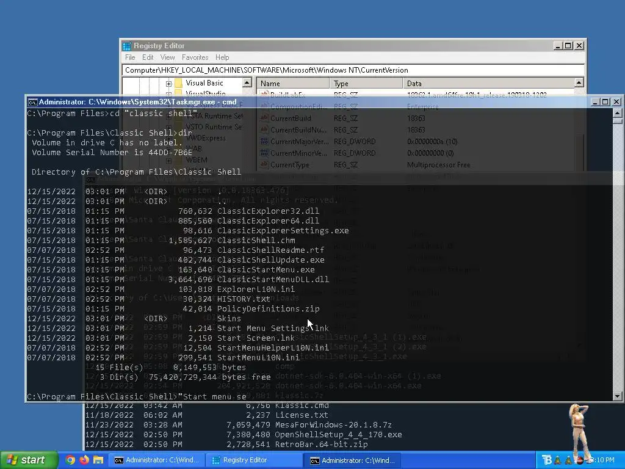Open File menu in Registry Editor
Image resolution: width=625 pixels, height=469 pixels.
coord(130,57)
